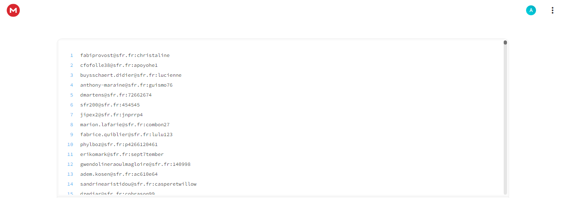Open the account avatar labeled A
565x198 pixels.
point(531,10)
